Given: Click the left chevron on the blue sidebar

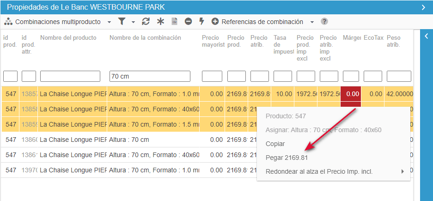Looking at the screenshot, I should click(427, 36).
